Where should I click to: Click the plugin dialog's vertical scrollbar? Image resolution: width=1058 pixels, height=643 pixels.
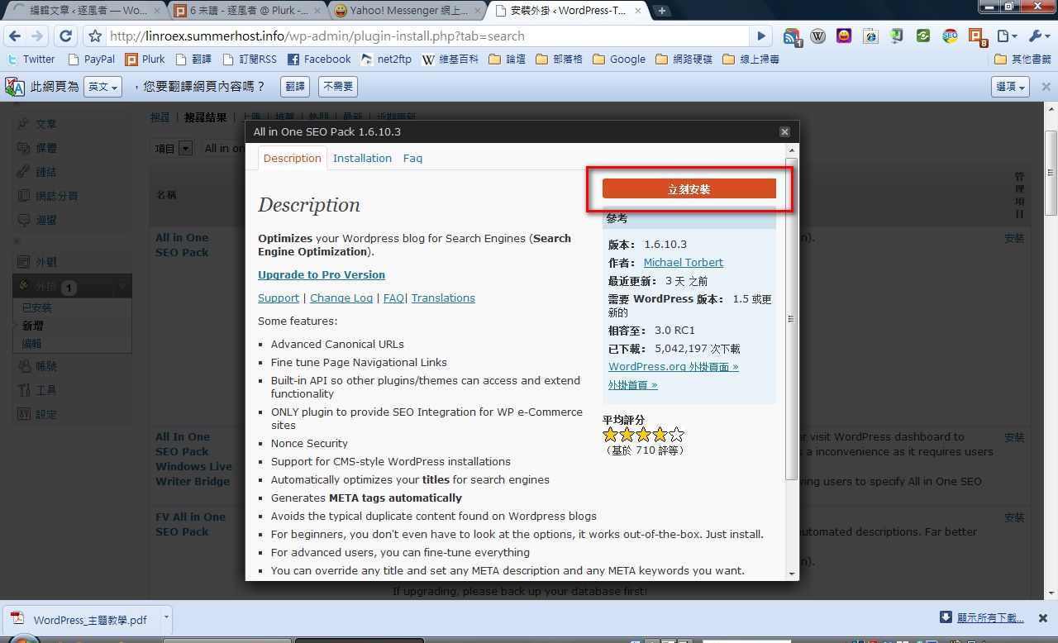point(791,318)
